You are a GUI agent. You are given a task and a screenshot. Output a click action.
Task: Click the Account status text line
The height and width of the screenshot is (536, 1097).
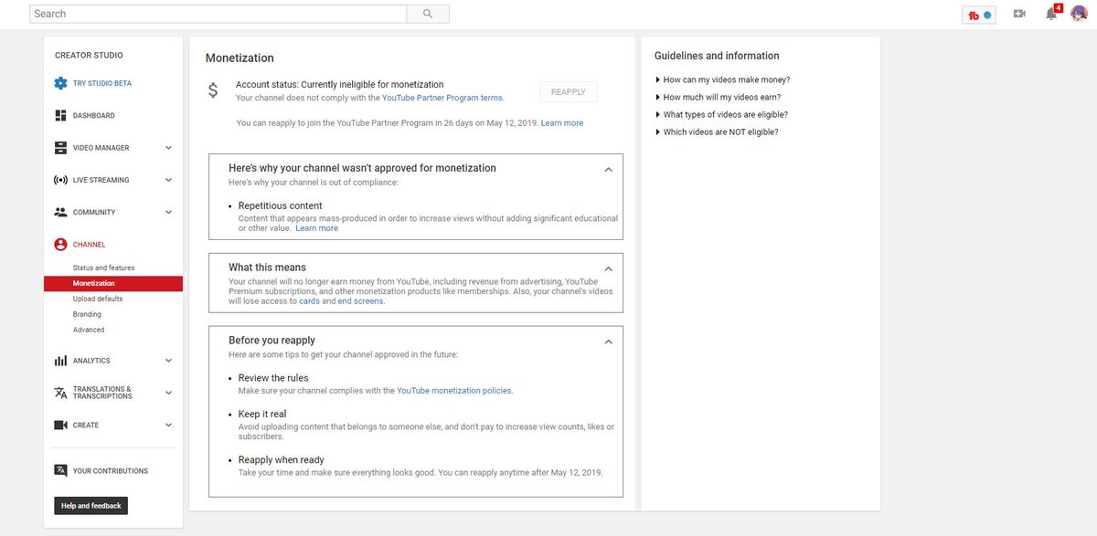[x=339, y=84]
